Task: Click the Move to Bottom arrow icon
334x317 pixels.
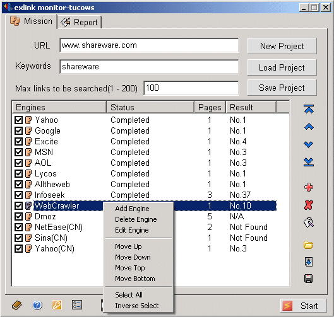Action: [x=309, y=162]
